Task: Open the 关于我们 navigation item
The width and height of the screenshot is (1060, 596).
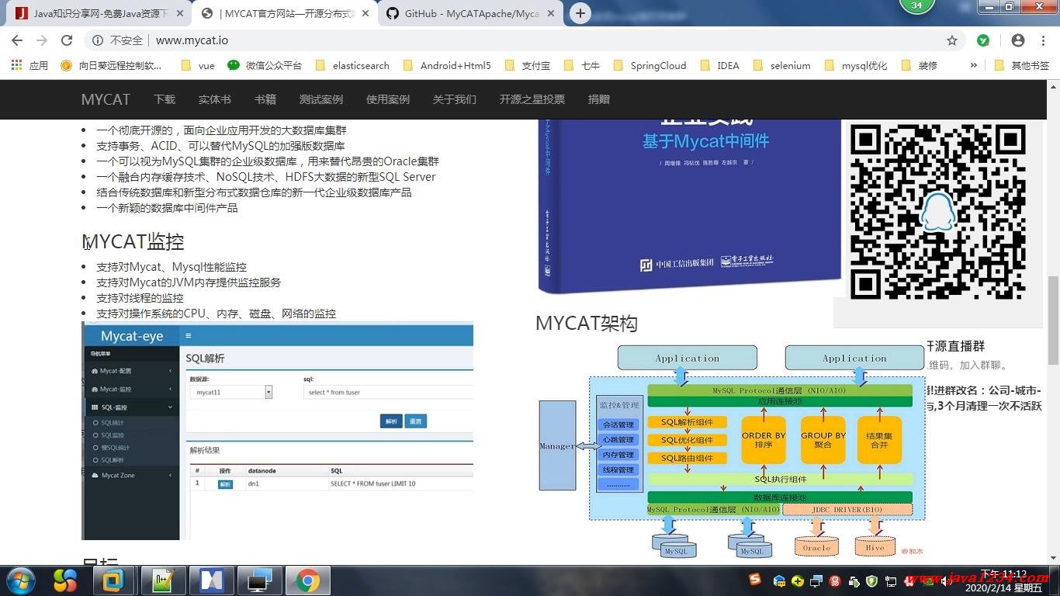Action: coord(455,99)
